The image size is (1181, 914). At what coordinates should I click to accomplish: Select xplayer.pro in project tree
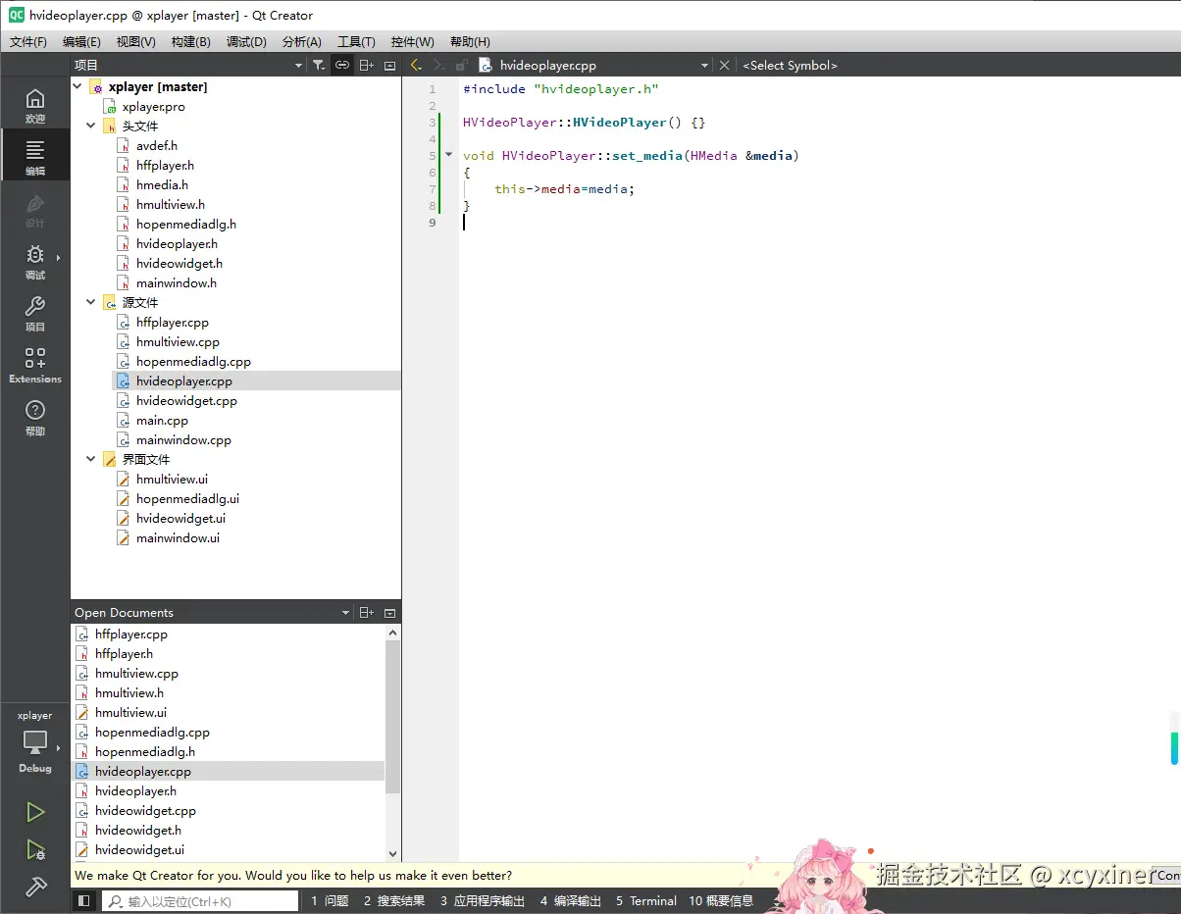click(x=153, y=106)
